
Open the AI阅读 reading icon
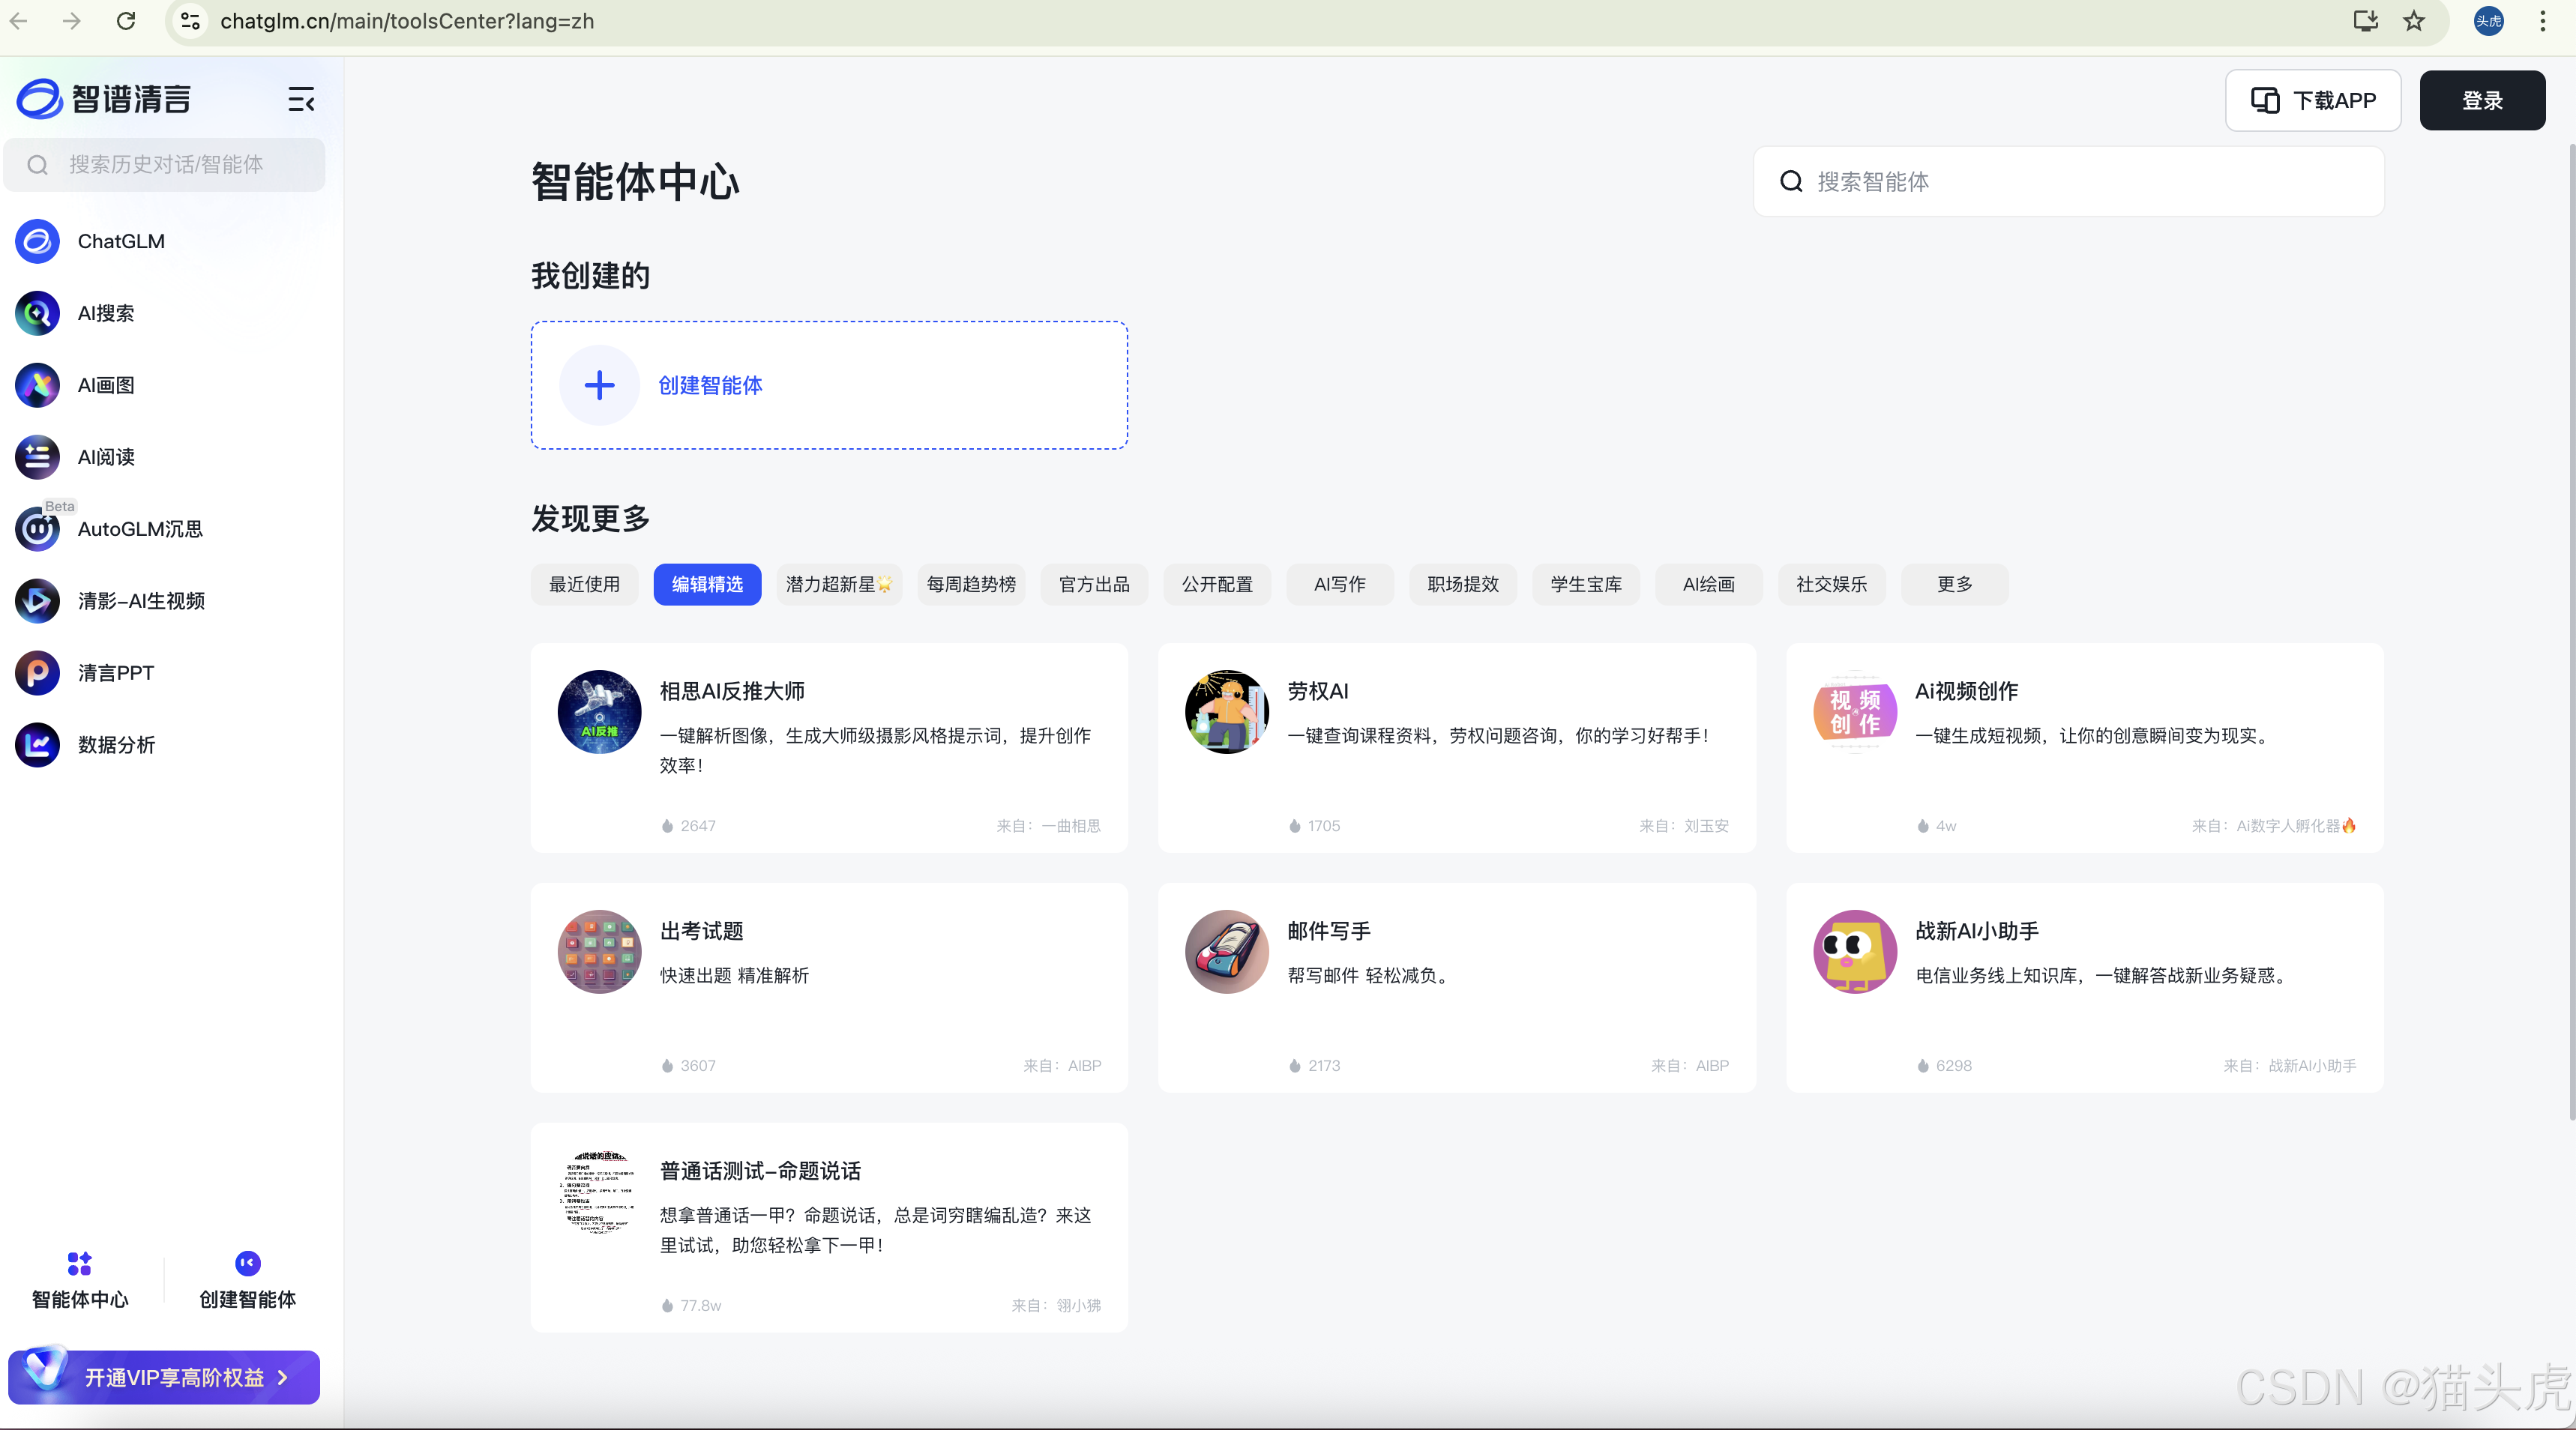click(x=38, y=457)
